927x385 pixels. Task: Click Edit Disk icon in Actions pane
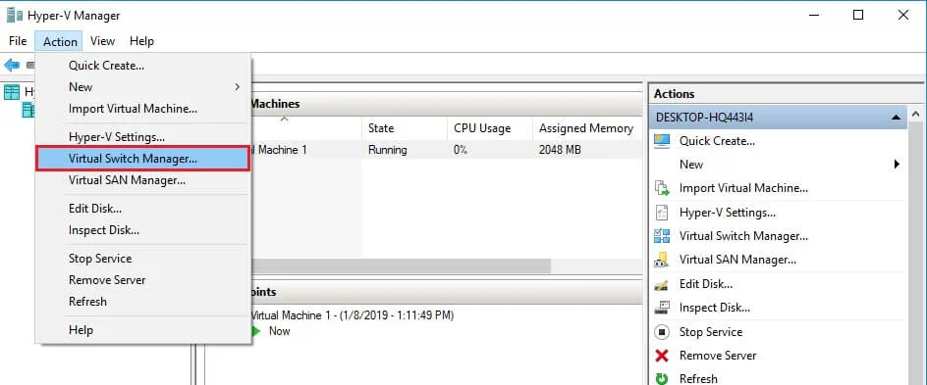pos(662,284)
